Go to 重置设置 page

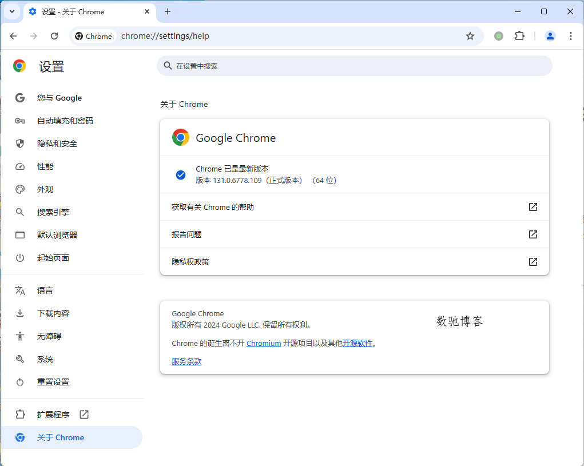72,382
